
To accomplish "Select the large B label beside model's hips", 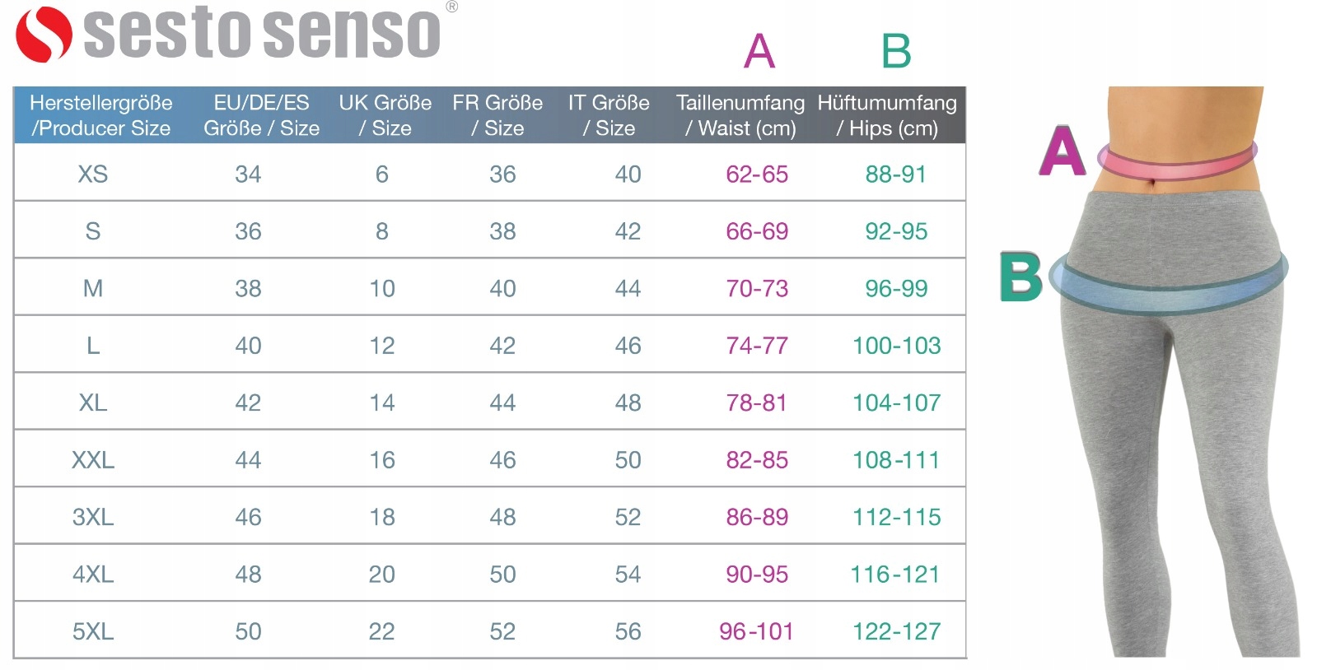I will coord(1020,277).
